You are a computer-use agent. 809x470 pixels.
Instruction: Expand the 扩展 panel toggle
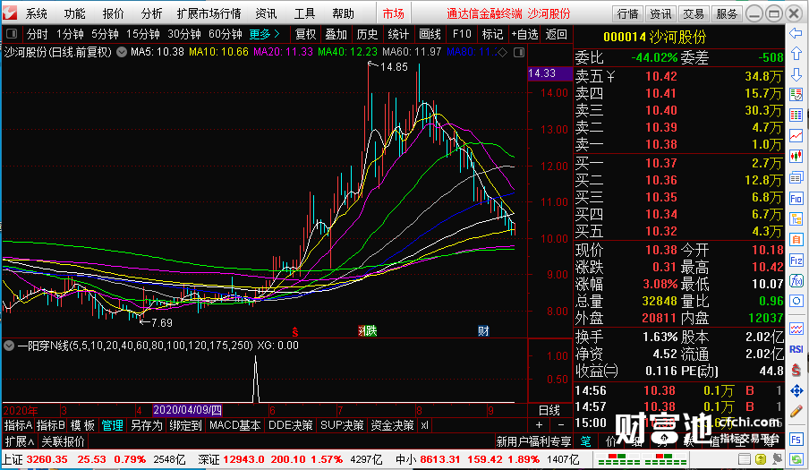point(20,441)
